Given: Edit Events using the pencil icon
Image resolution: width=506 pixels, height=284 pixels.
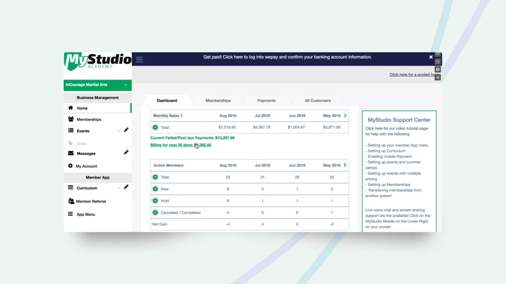Looking at the screenshot, I should point(126,130).
